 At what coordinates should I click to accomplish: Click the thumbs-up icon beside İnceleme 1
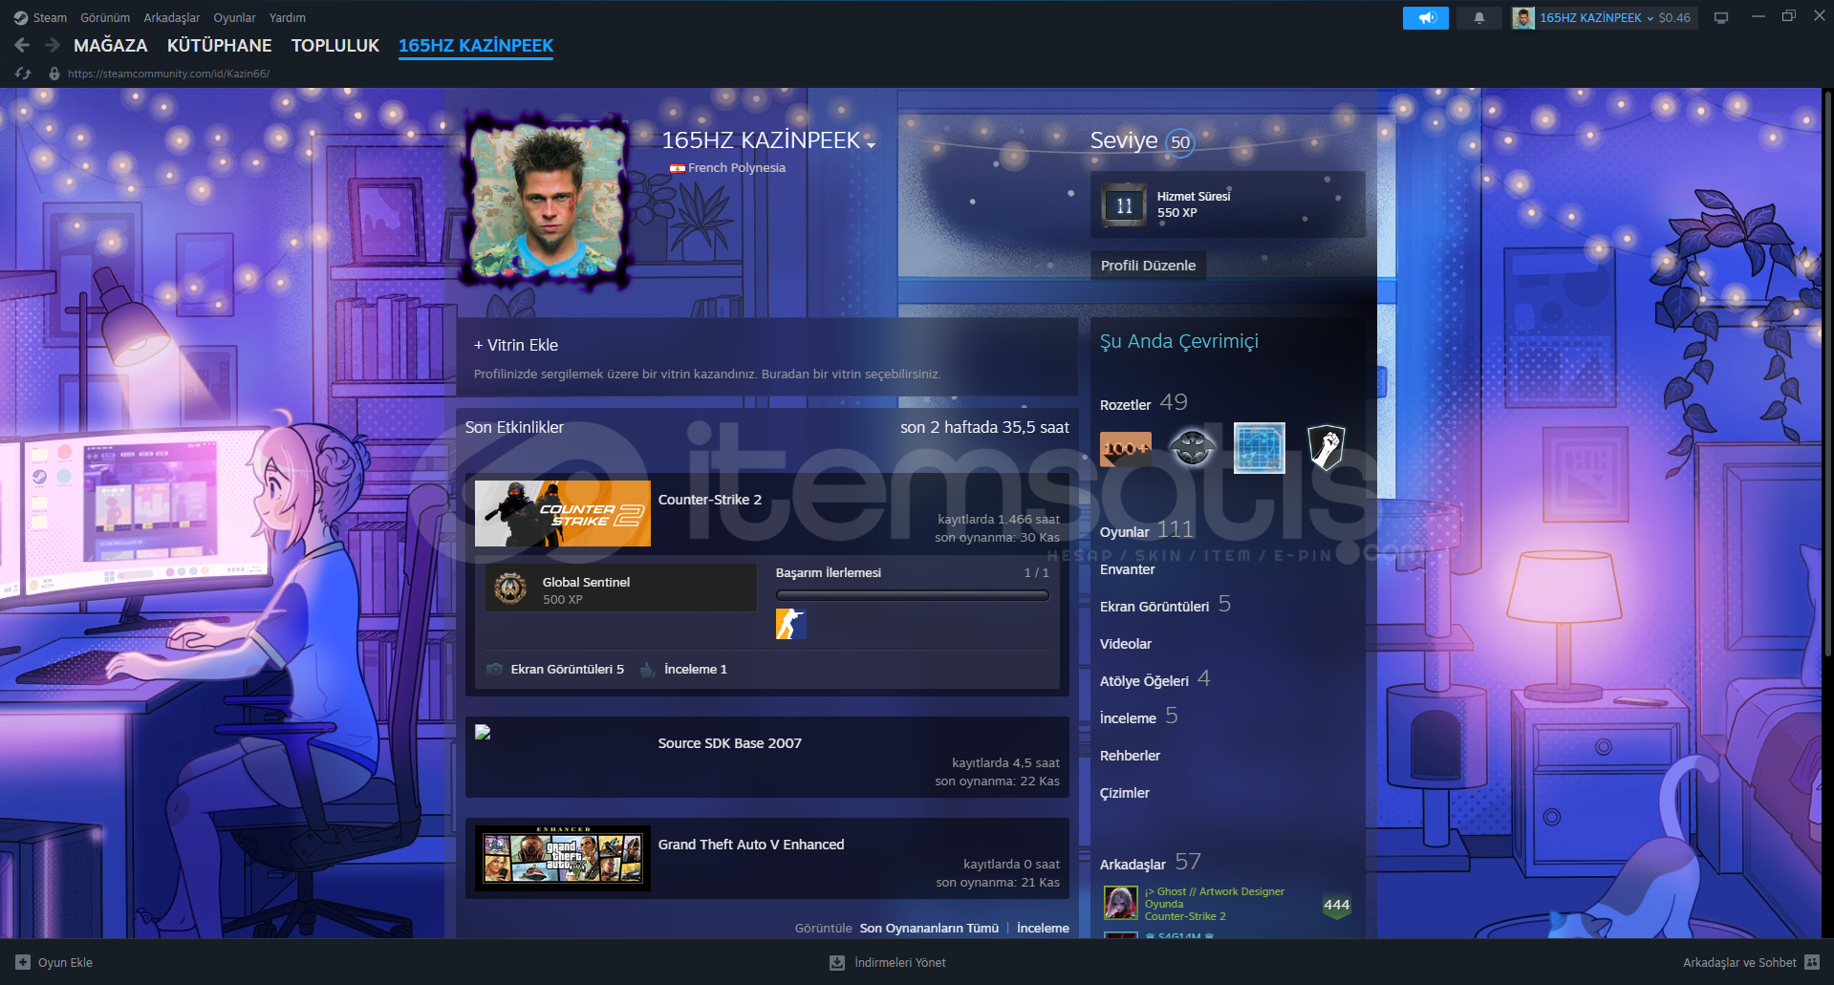(x=647, y=669)
